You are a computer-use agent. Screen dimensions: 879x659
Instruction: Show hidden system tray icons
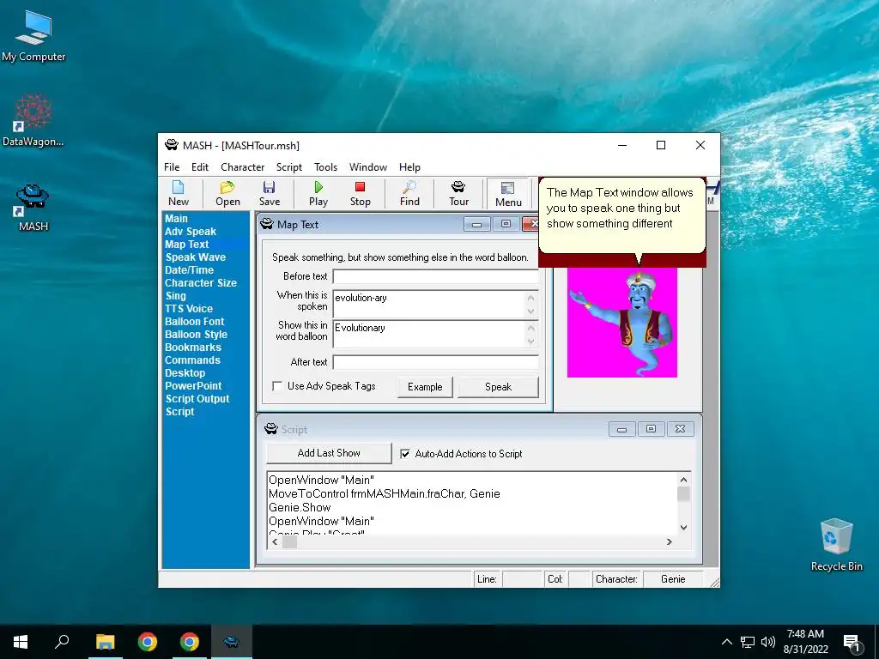(726, 642)
